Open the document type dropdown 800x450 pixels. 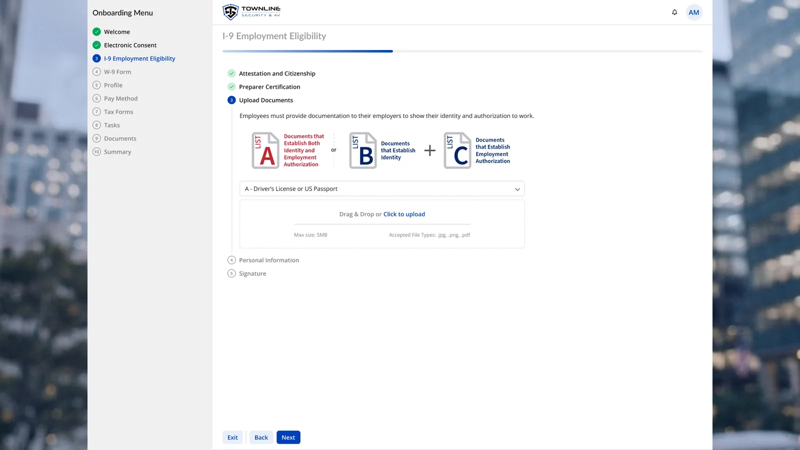(382, 188)
